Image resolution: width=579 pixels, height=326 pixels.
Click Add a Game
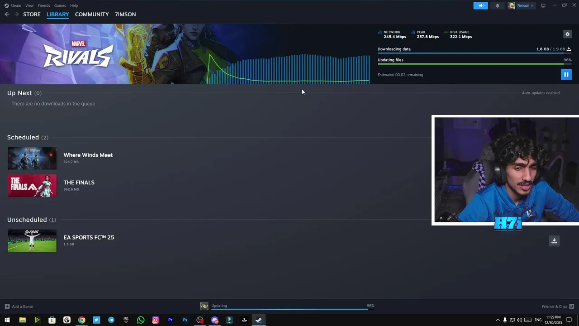pyautogui.click(x=19, y=307)
